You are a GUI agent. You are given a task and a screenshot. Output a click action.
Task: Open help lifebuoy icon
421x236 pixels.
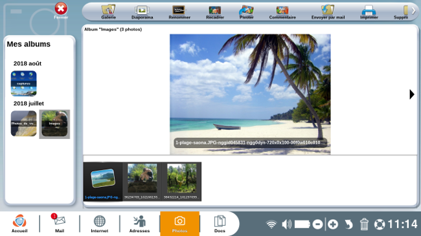[x=380, y=224]
